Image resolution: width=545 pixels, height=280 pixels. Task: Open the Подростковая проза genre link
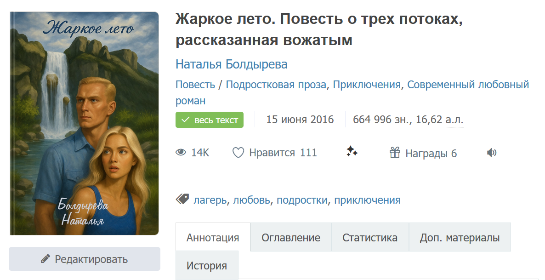click(276, 85)
